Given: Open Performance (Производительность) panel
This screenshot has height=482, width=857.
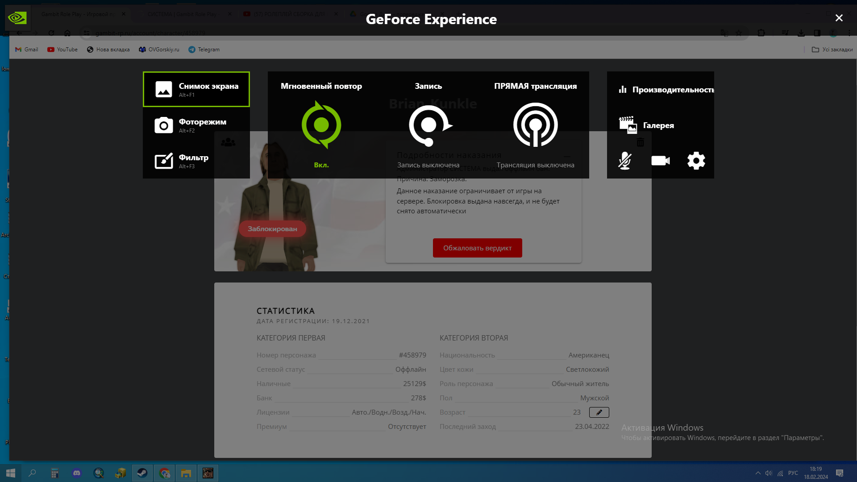Looking at the screenshot, I should (666, 90).
